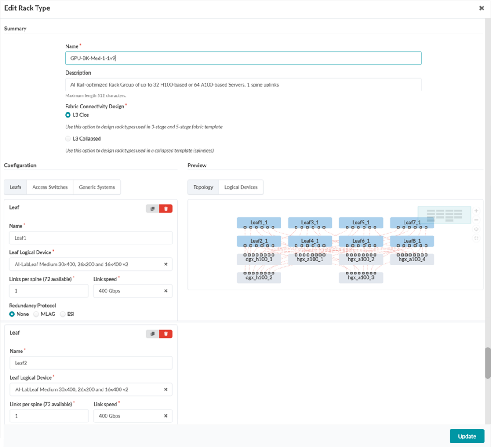The width and height of the screenshot is (491, 447).
Task: Switch to the Access Switches tab
Action: [x=50, y=187]
